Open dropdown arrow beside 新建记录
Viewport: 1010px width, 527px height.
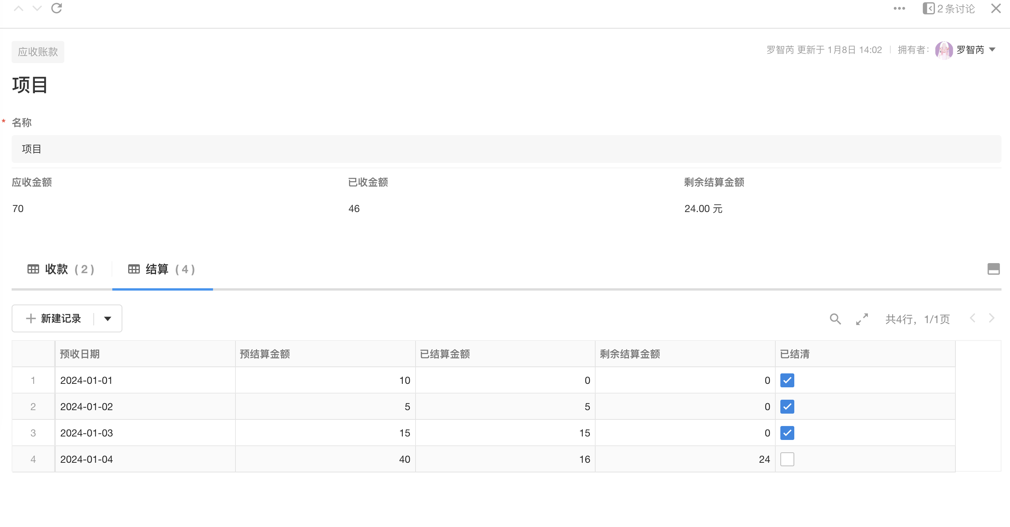pyautogui.click(x=108, y=318)
